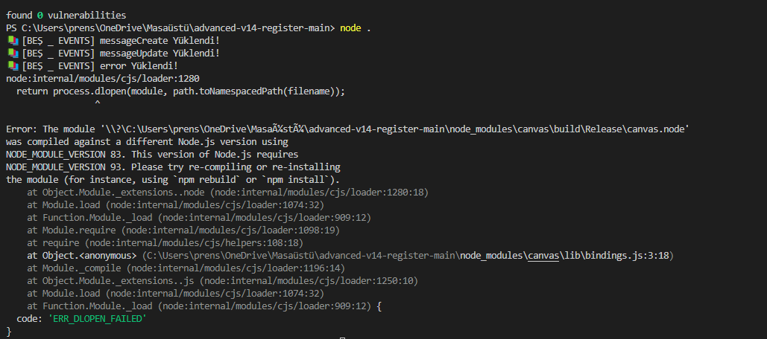The image size is (767, 339).
Task: Click 'at Object.Module._extensions..js' stack line
Action: (223, 281)
